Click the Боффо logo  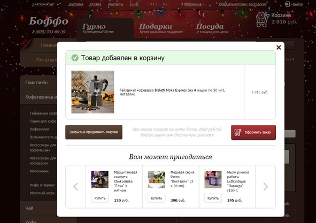(48, 21)
